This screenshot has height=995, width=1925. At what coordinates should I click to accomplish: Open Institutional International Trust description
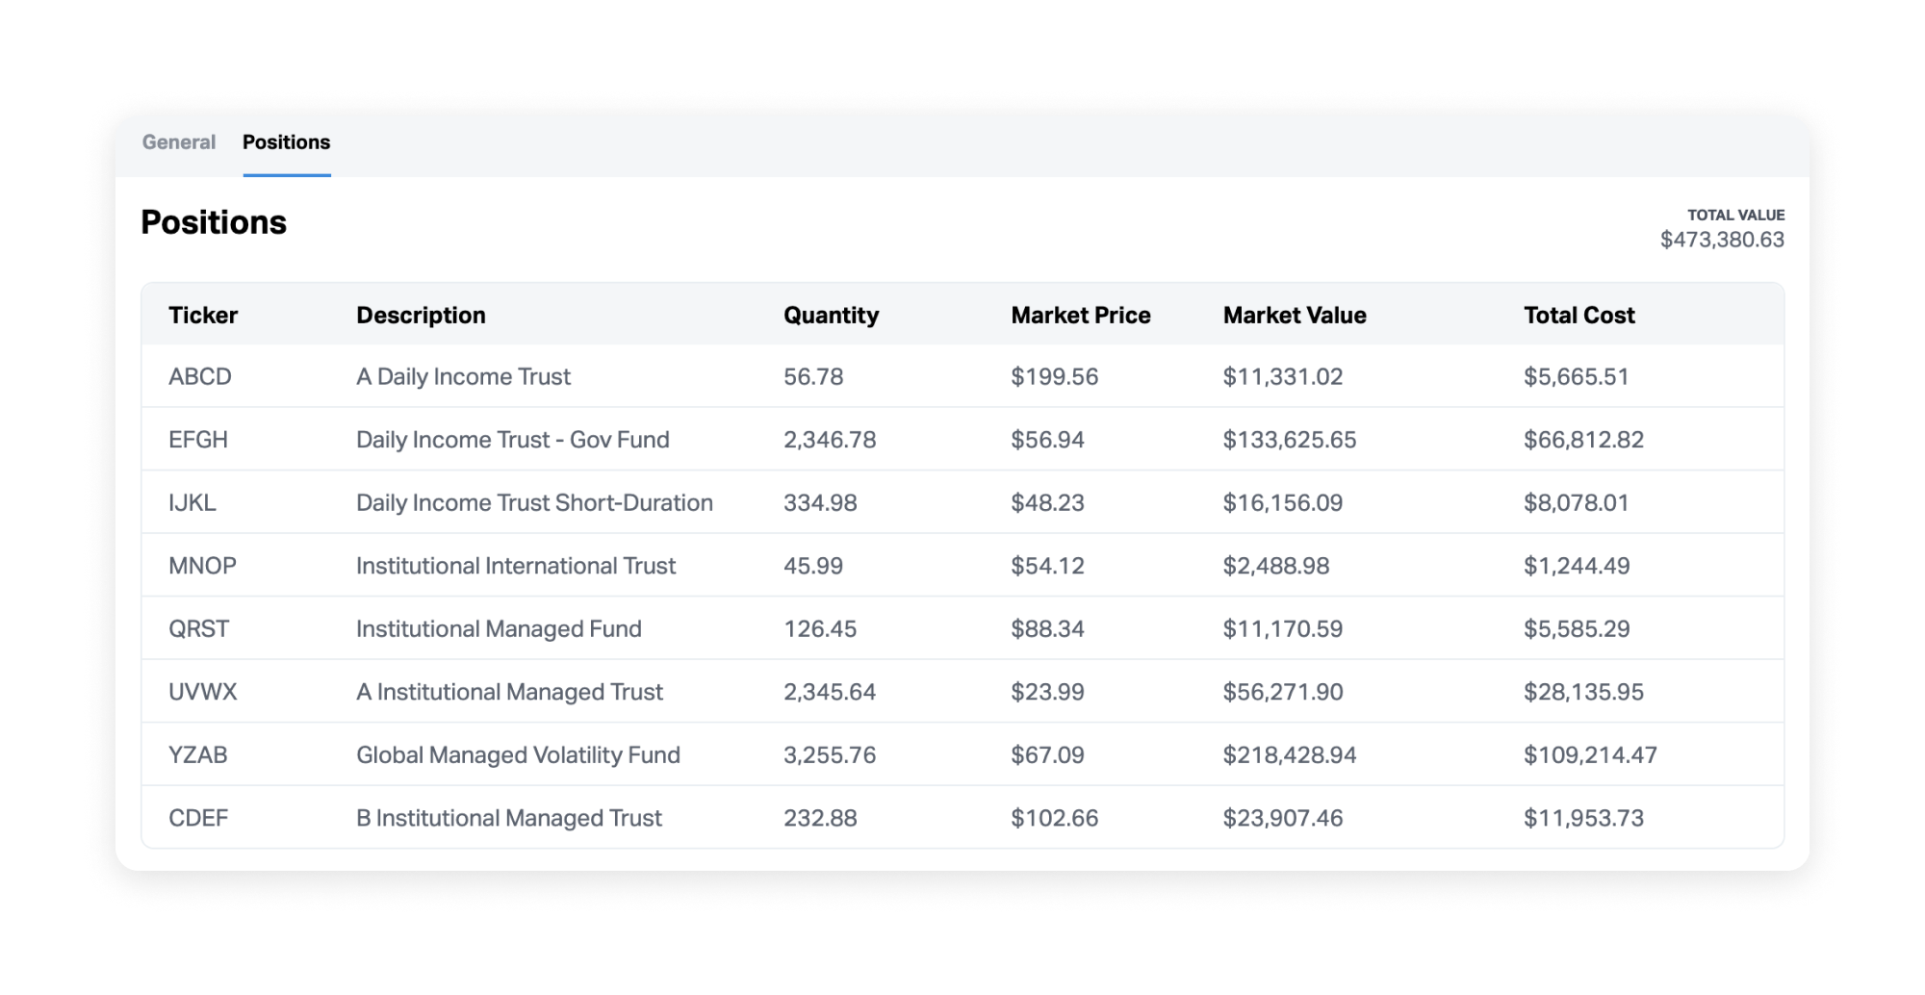point(516,566)
